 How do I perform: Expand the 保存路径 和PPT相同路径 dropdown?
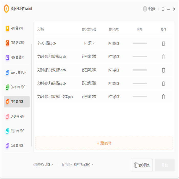tap(83, 164)
